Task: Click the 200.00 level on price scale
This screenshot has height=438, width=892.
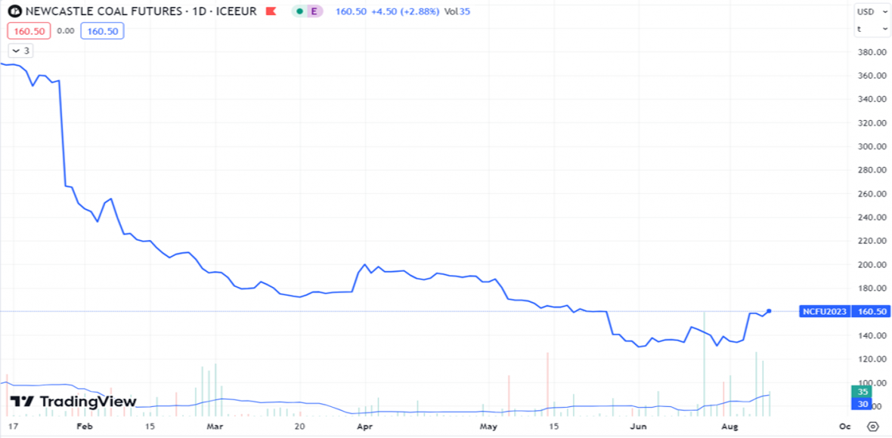Action: (x=872, y=264)
